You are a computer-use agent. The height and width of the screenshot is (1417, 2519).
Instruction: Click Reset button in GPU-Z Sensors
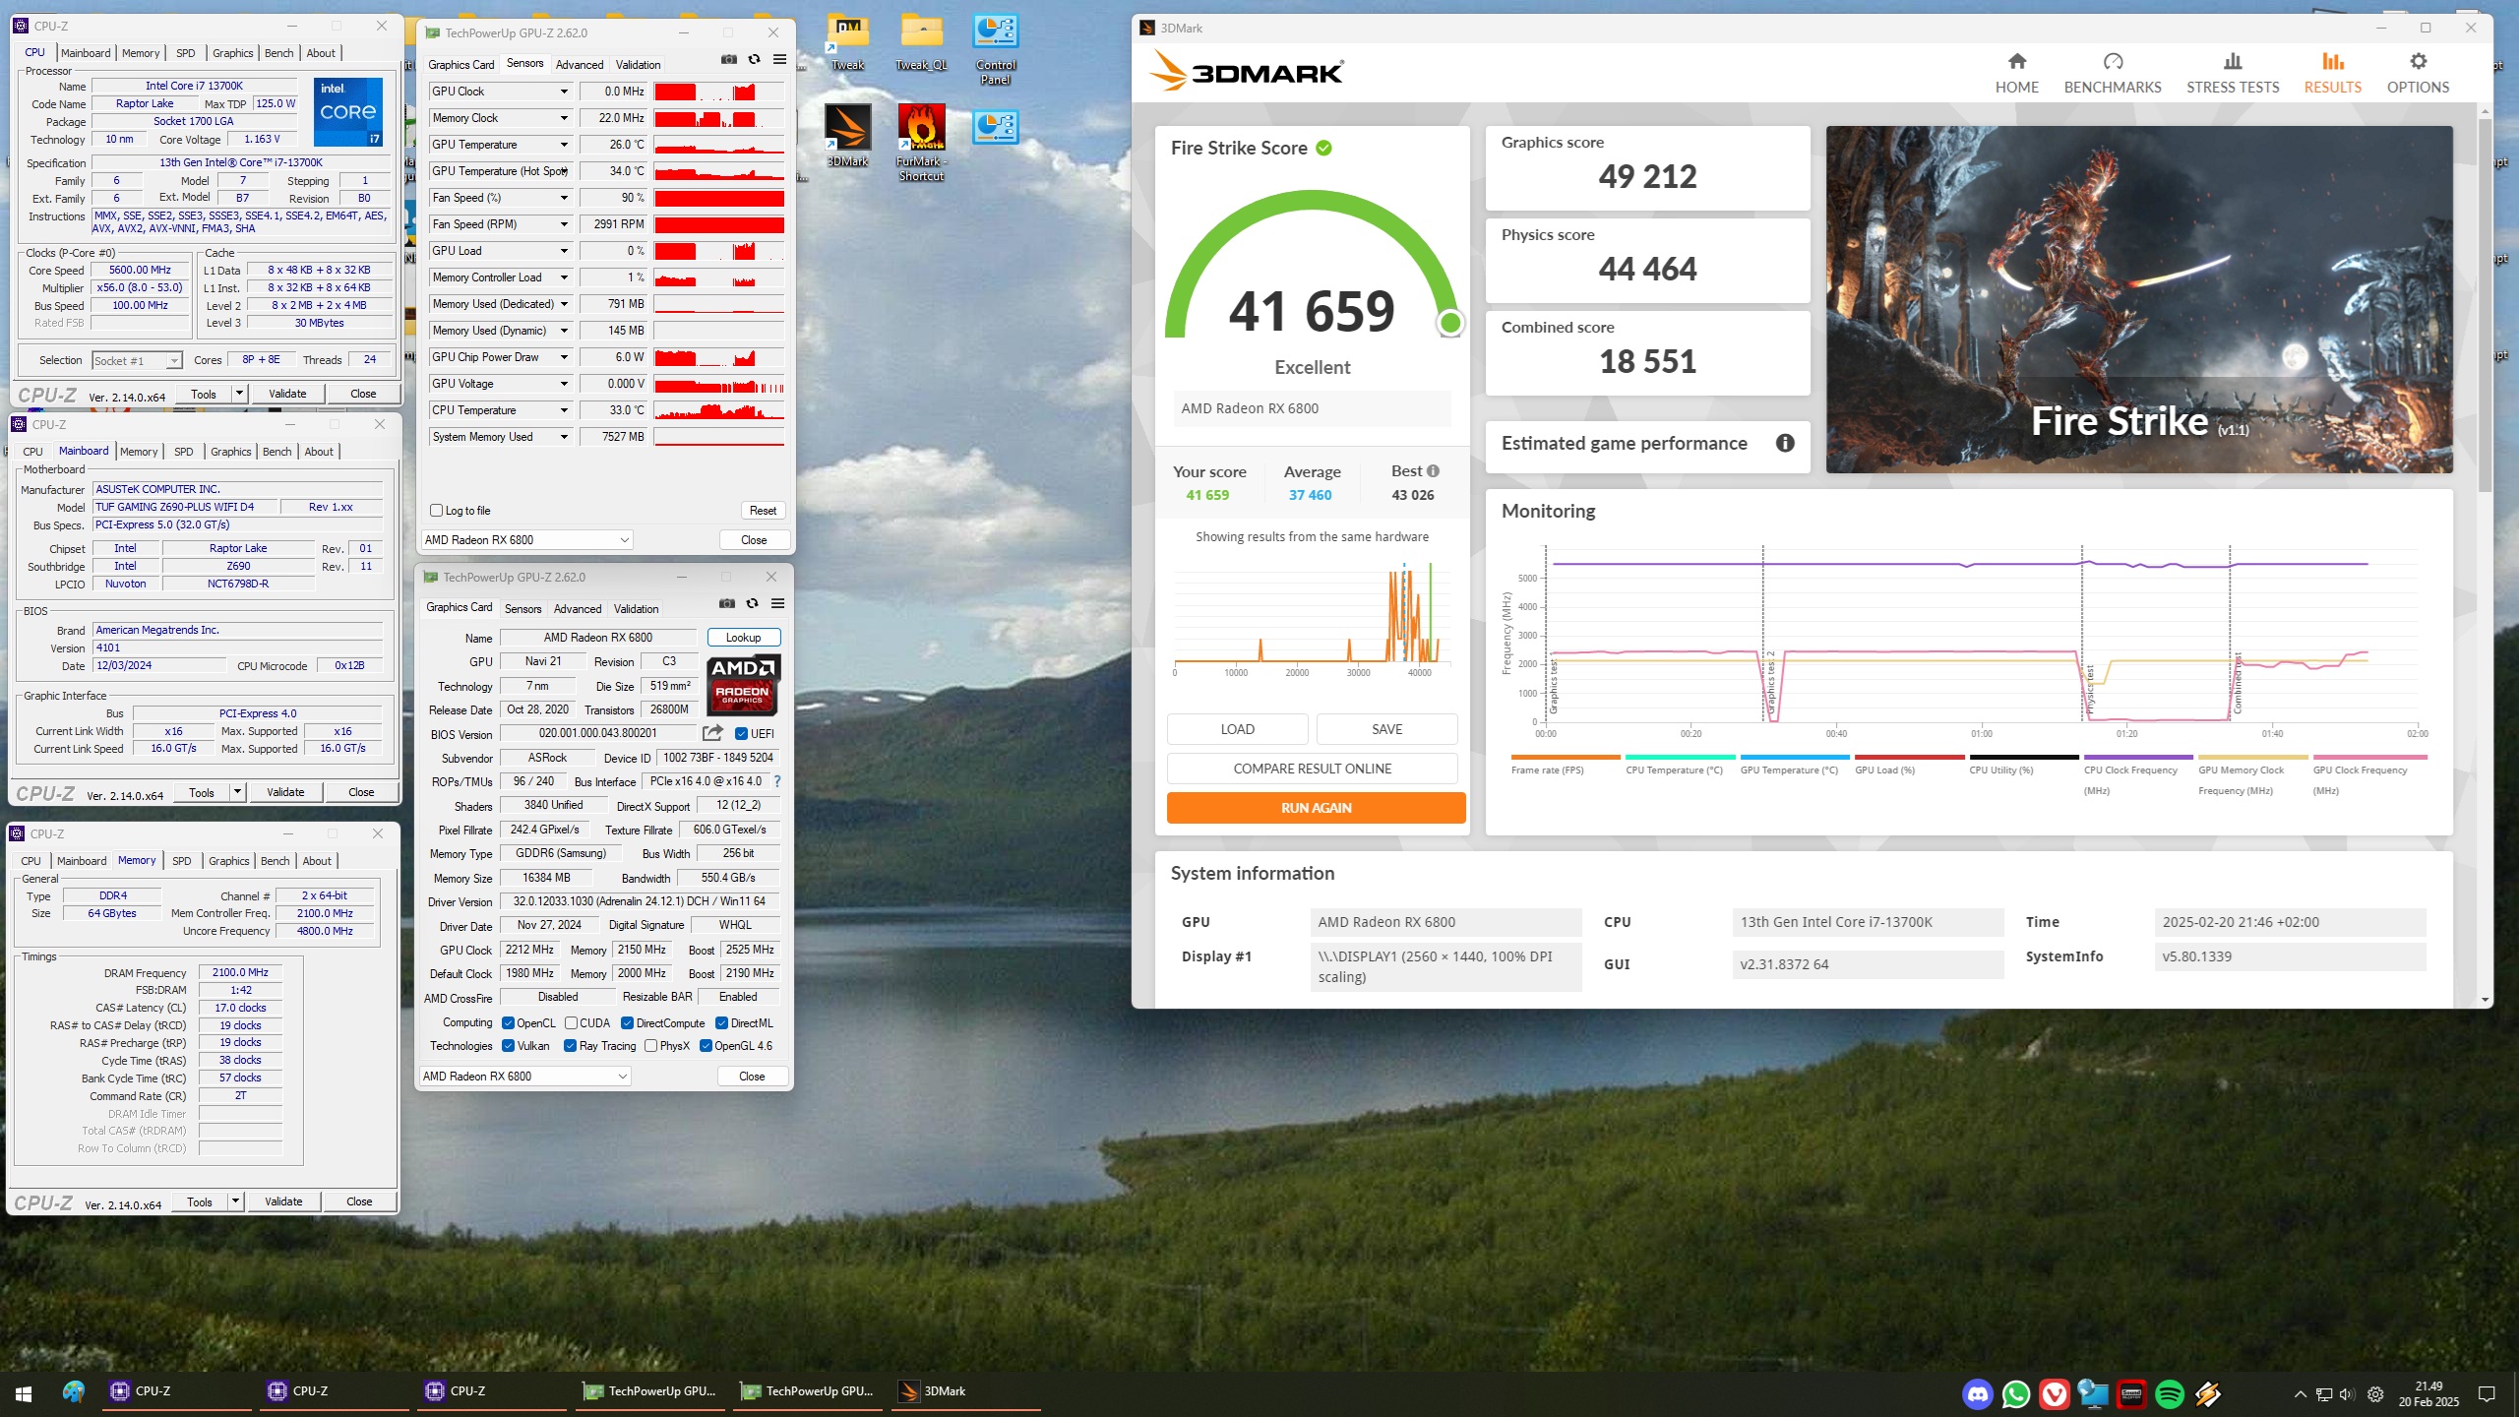[x=763, y=511]
